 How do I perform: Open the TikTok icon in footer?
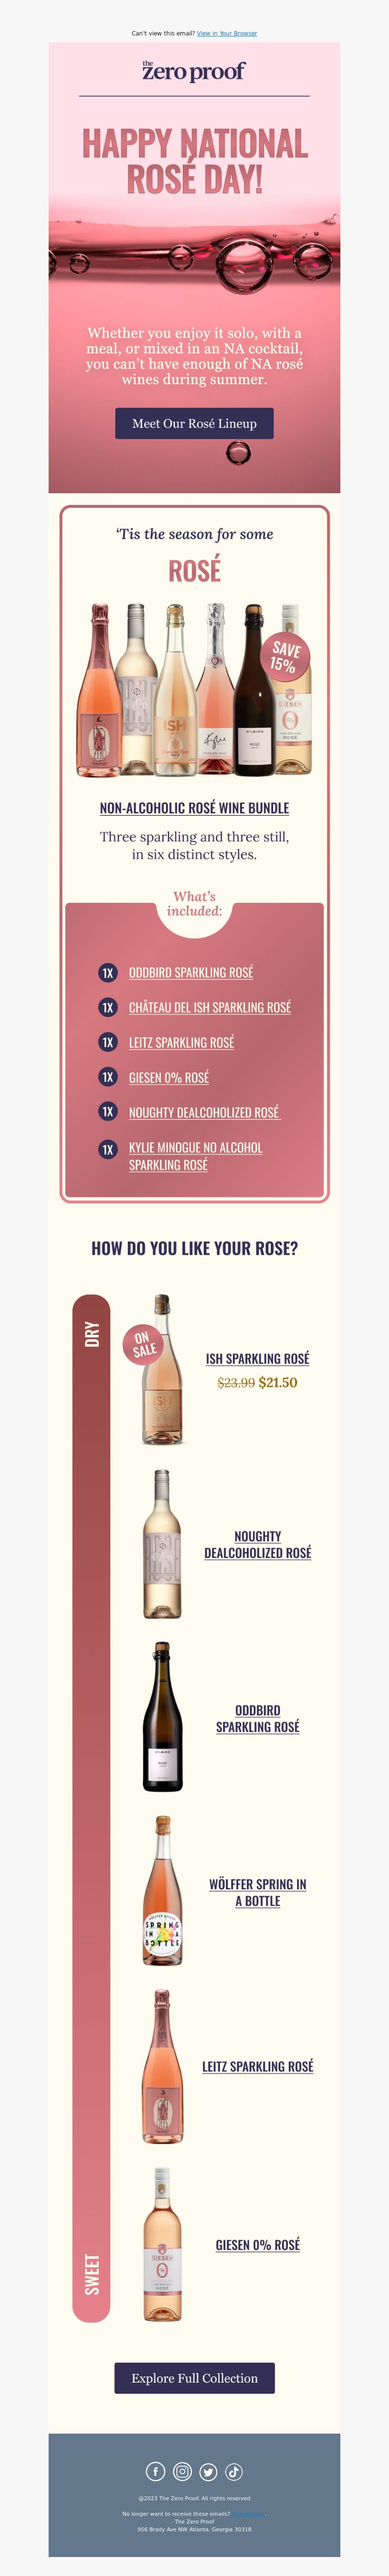pos(234,2471)
